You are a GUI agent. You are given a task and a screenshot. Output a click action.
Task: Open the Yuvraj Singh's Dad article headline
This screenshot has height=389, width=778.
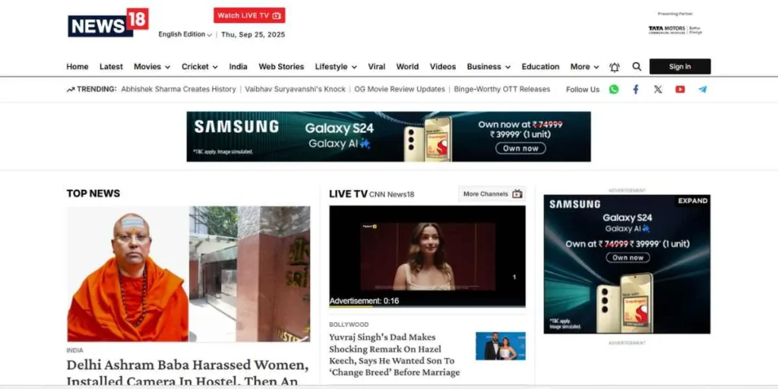click(394, 355)
